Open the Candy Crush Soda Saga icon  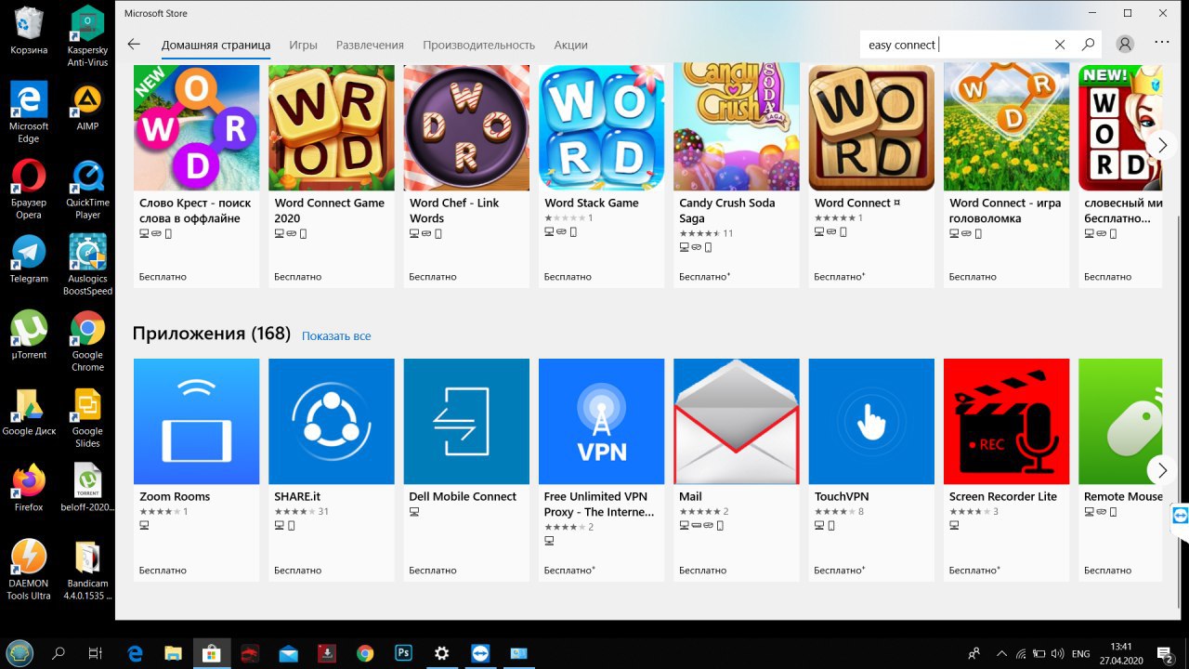tap(736, 127)
